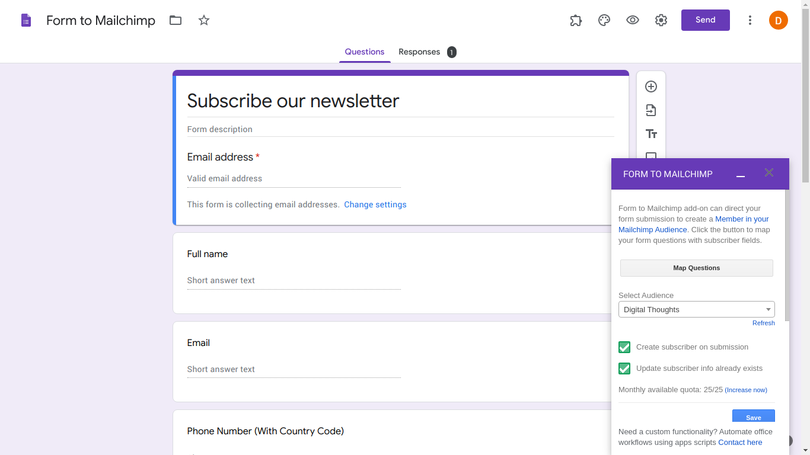Screen dimensions: 810x455
Task: Open form Settings via the gear icon
Action: tap(661, 20)
